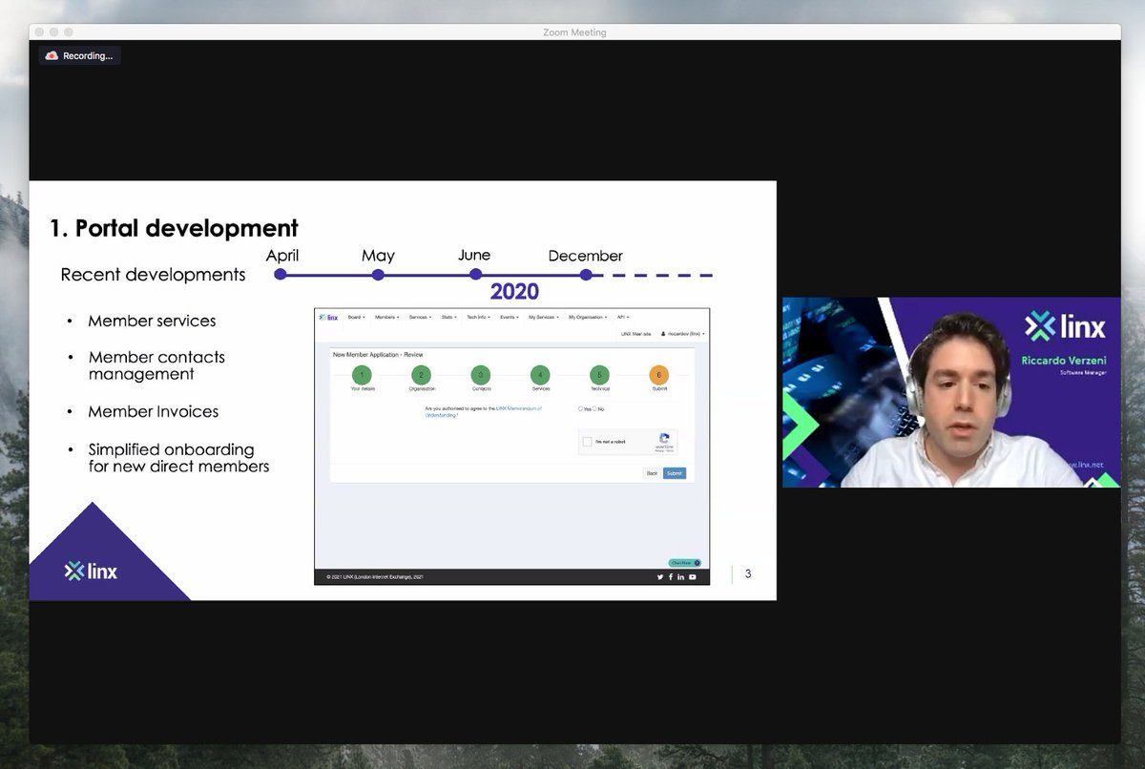Click the linx logo in speaker video
1145x769 pixels.
(1065, 326)
